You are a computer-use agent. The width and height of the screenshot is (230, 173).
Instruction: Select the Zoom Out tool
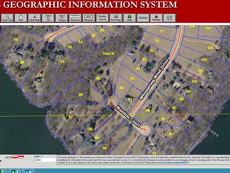[x=7, y=18]
